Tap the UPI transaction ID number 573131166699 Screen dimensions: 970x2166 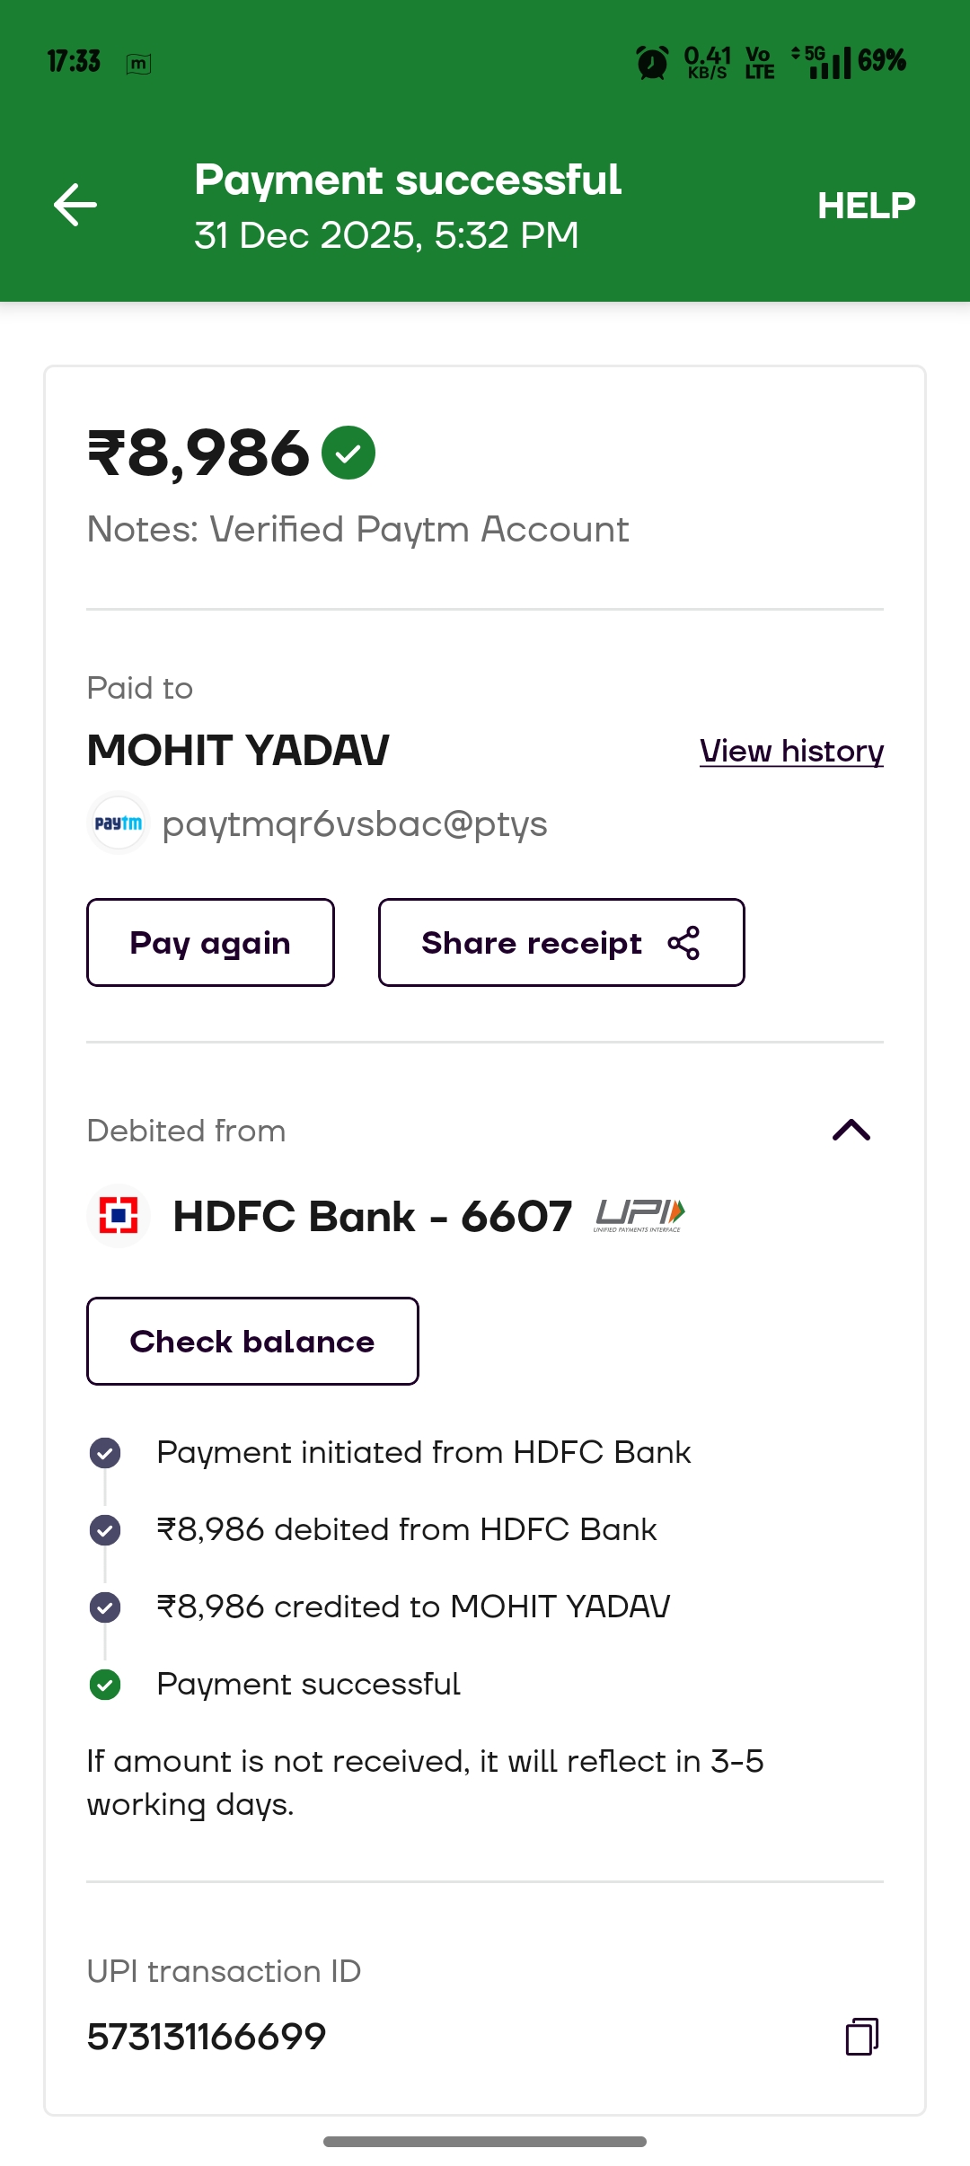[207, 2037]
